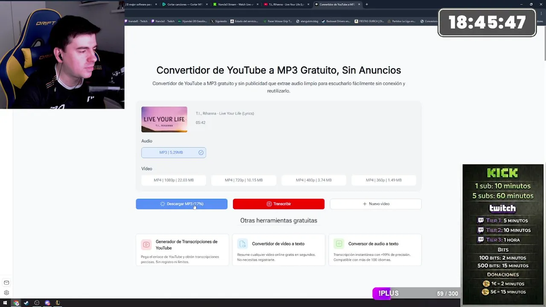Screen dimensions: 546x307
Task: Open Estado del servicio bookmark
Action: tap(245, 21)
